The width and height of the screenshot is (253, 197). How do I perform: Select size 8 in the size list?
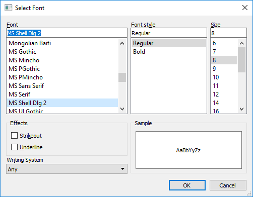[224, 60]
